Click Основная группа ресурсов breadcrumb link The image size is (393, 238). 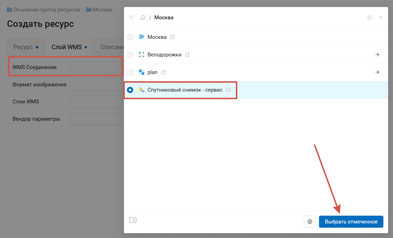pyautogui.click(x=46, y=10)
